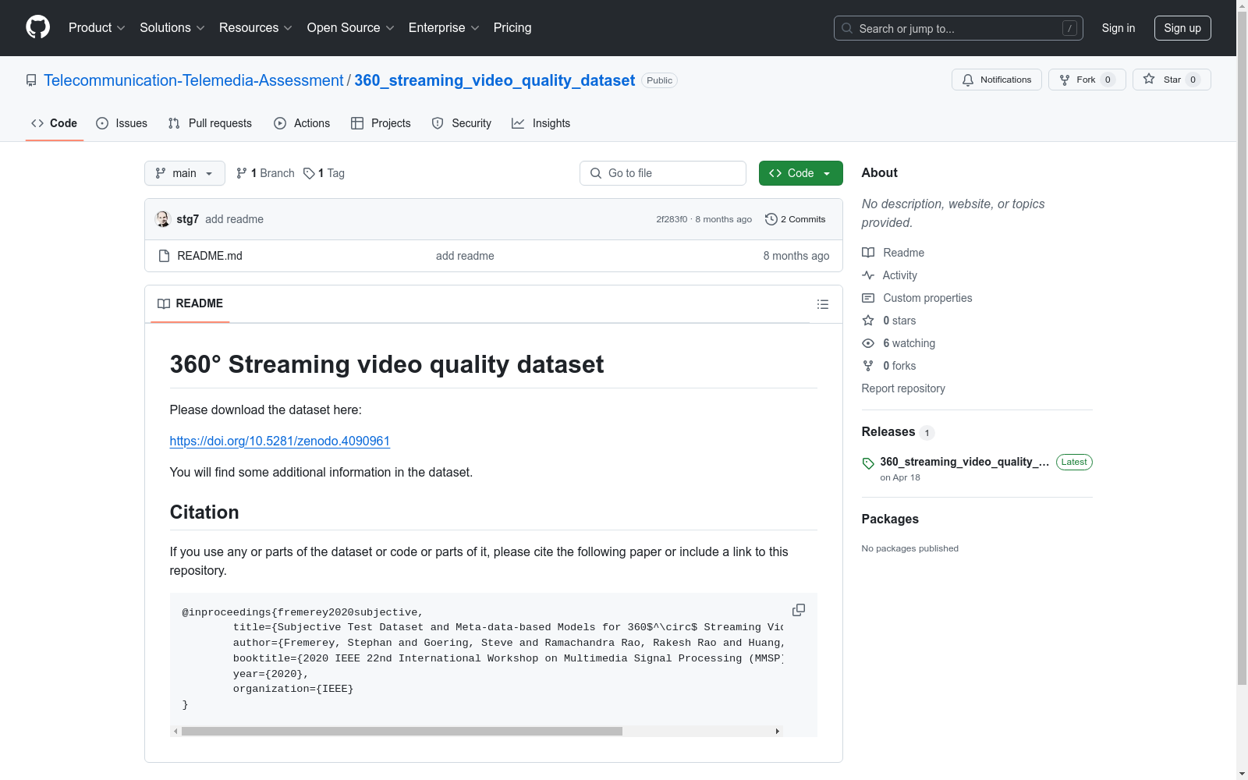Open the GitHub home logo
This screenshot has width=1248, height=780.
tap(37, 27)
